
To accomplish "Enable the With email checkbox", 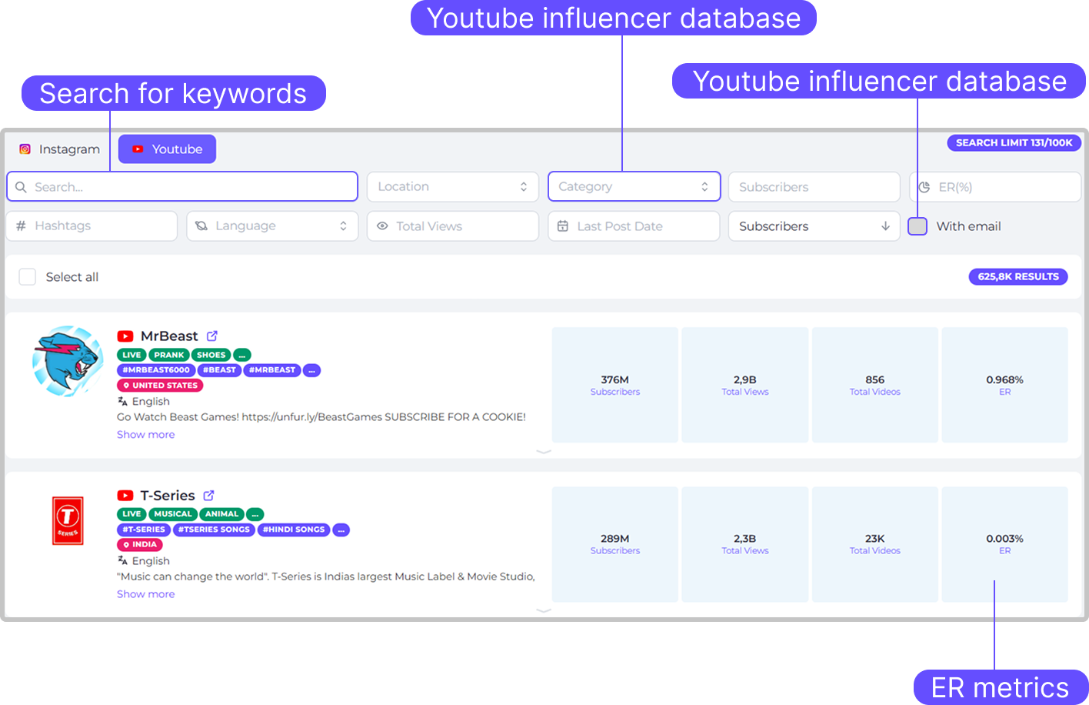I will pos(917,226).
